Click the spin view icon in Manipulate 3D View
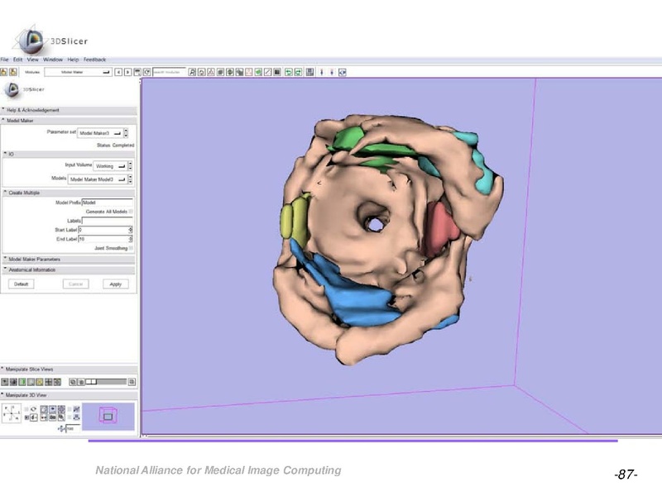This screenshot has height=496, width=662. 33,409
